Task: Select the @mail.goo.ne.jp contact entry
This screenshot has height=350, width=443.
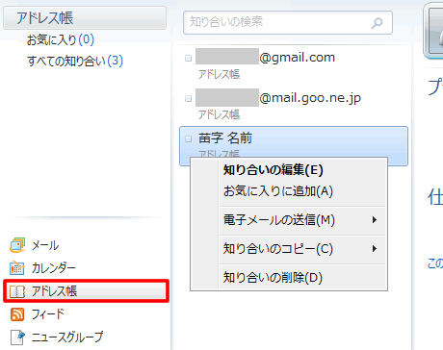Action: 294,105
